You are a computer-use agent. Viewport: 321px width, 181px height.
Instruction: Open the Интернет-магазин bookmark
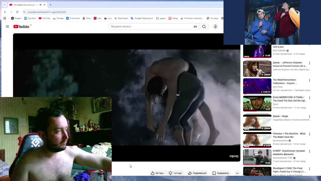192,18
